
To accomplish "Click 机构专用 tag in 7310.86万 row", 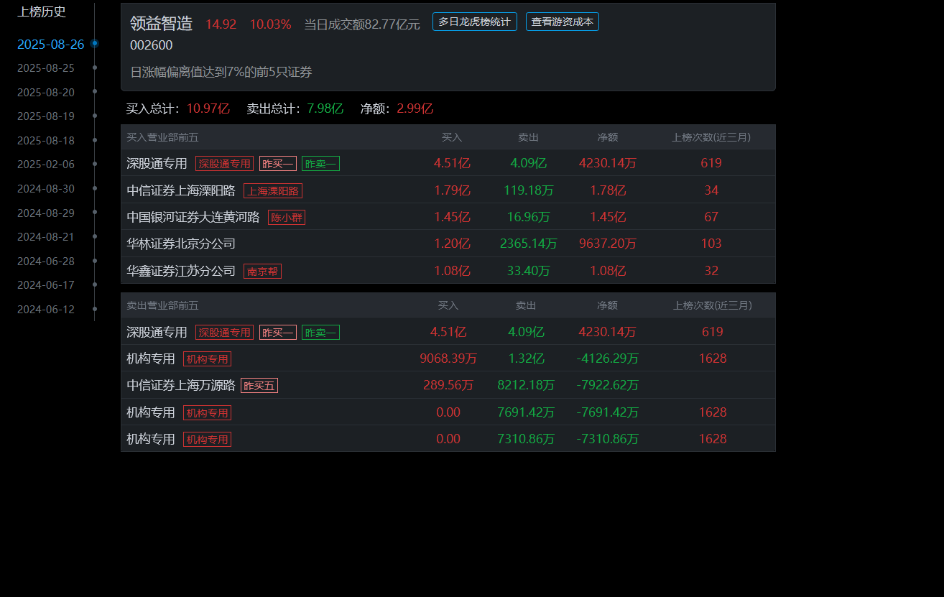I will point(207,439).
